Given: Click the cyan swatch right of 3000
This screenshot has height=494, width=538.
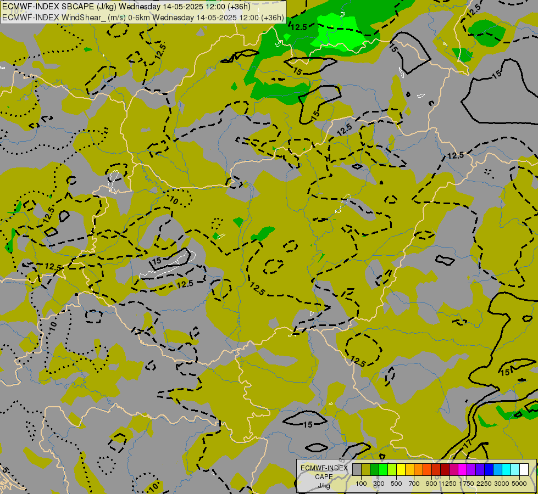Looking at the screenshot, I should (507, 470).
